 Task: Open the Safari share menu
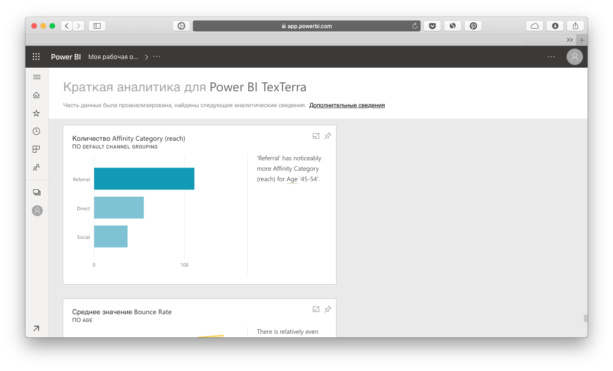pos(575,26)
